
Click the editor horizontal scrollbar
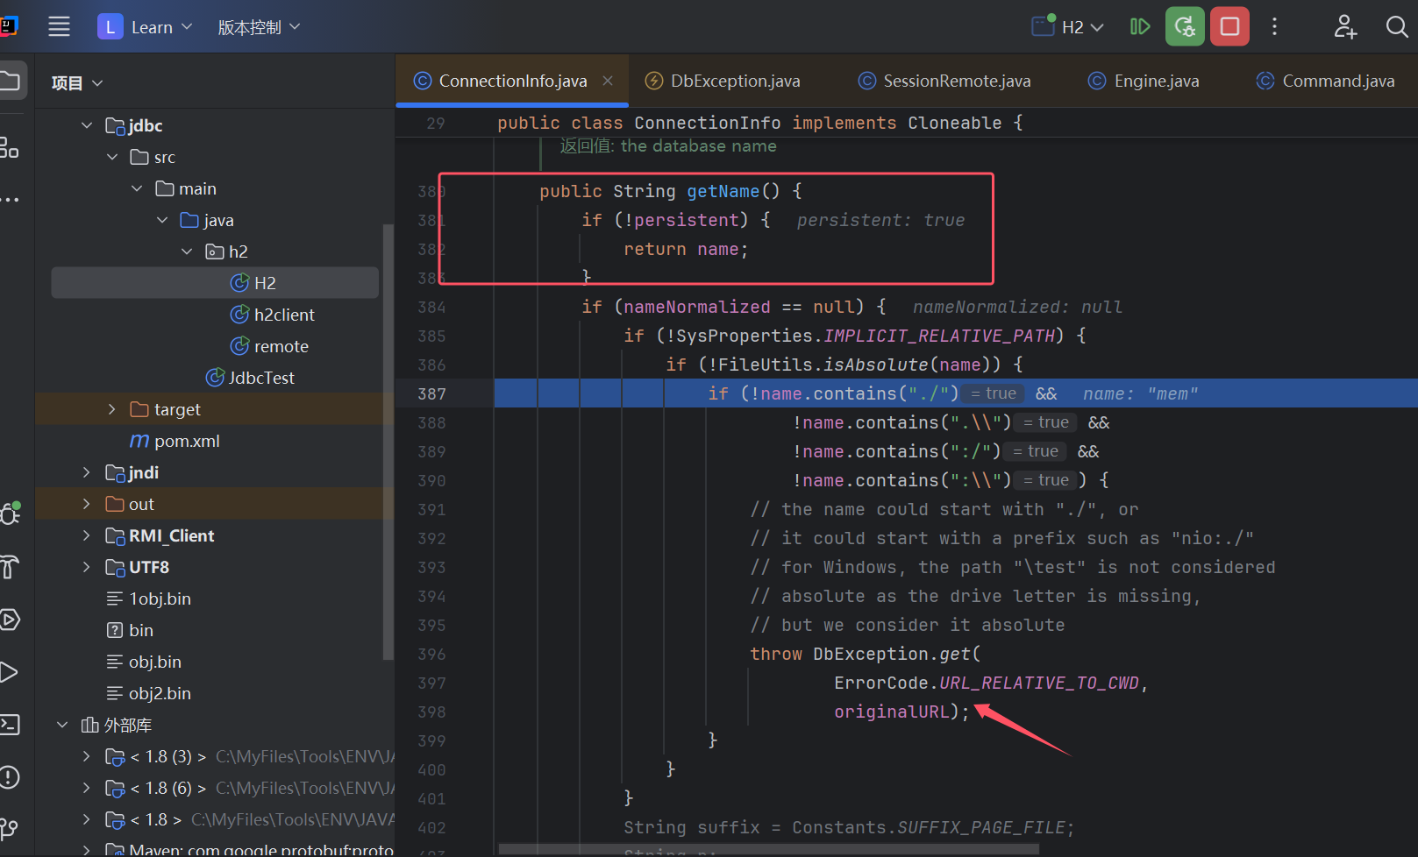coord(768,849)
